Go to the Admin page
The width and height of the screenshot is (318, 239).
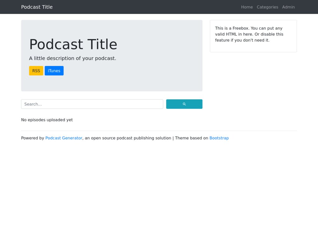pyautogui.click(x=288, y=7)
